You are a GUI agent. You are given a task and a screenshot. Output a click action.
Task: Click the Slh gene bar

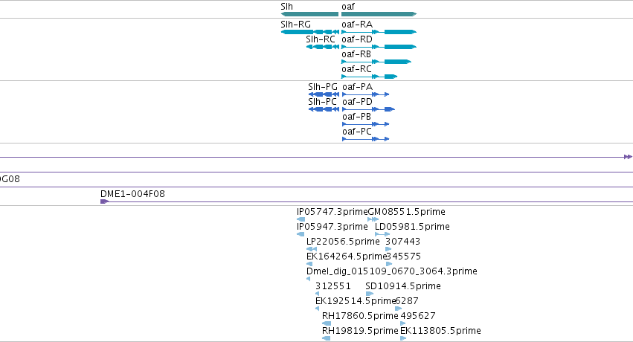pyautogui.click(x=309, y=14)
